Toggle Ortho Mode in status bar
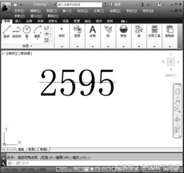This screenshot has height=173, width=184. (x=75, y=169)
